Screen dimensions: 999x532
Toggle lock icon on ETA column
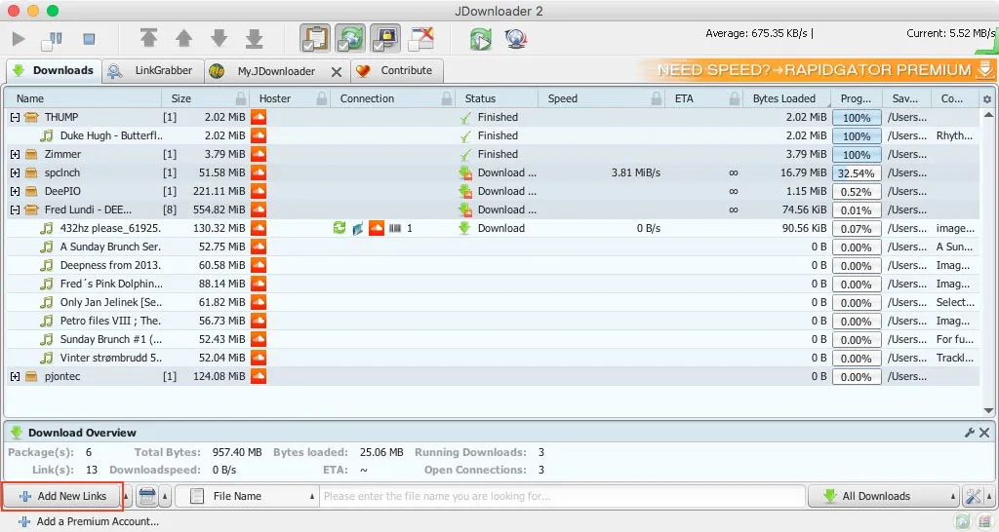pyautogui.click(x=735, y=98)
